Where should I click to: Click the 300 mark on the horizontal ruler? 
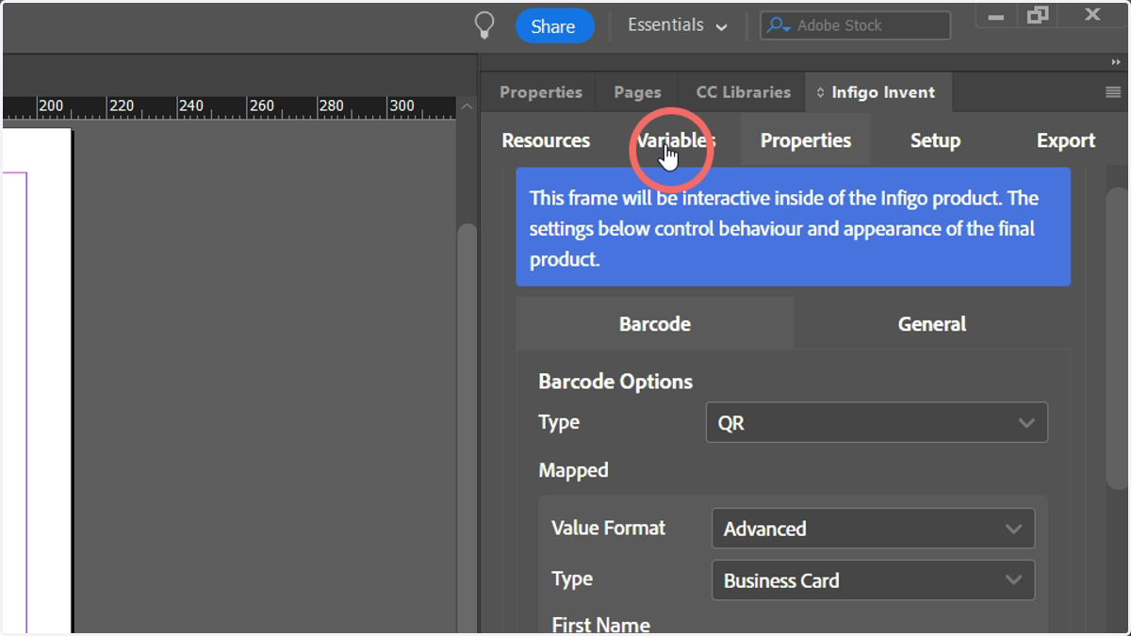tap(402, 106)
